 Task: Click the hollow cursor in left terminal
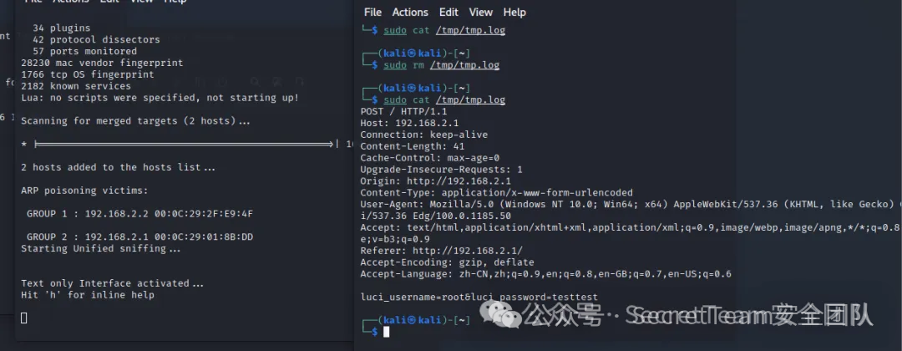(x=23, y=318)
